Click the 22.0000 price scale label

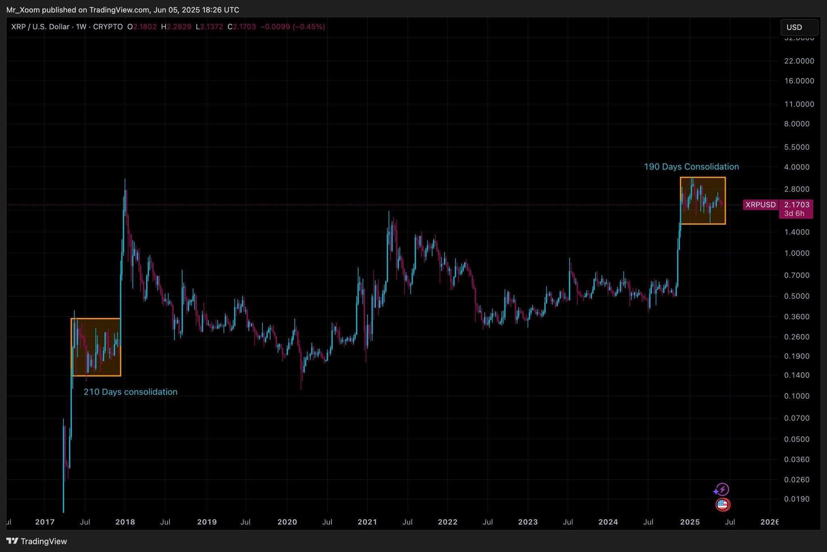coord(799,61)
